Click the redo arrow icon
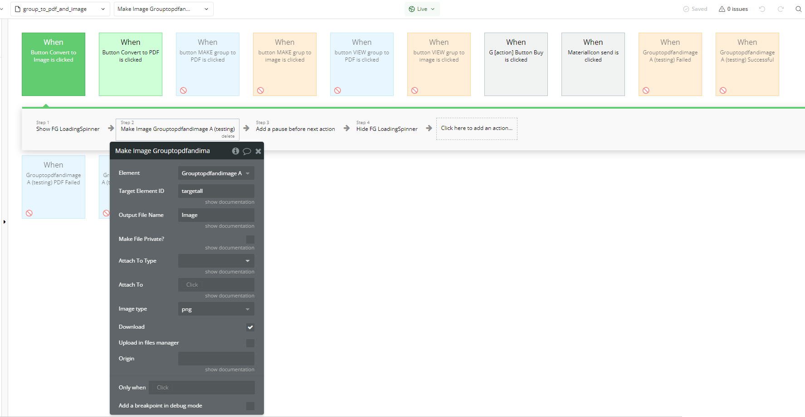805x417 pixels. click(x=781, y=9)
